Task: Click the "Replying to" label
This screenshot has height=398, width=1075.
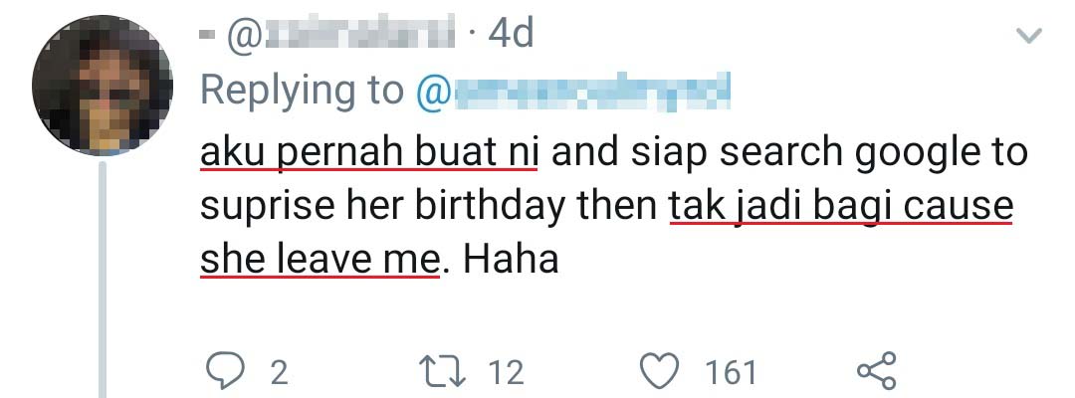Action: coord(303,91)
